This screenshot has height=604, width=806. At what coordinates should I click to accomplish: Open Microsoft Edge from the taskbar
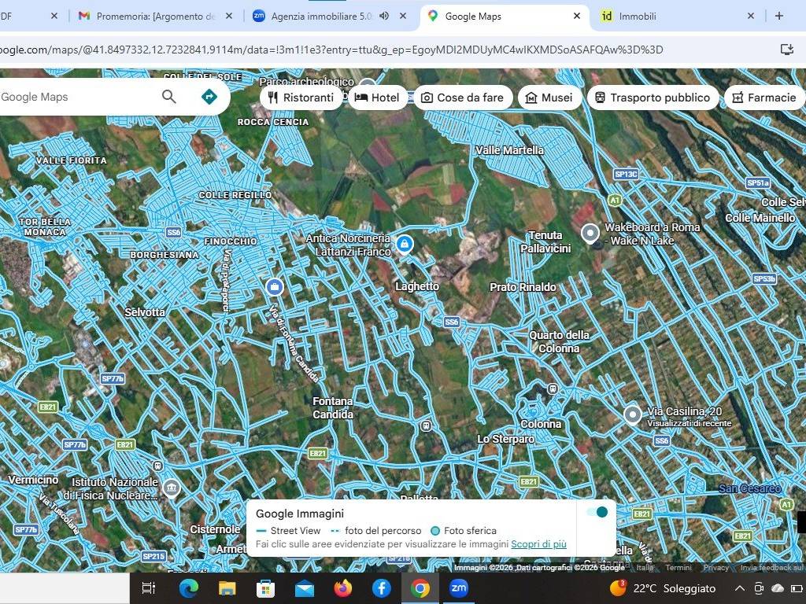pos(189,588)
